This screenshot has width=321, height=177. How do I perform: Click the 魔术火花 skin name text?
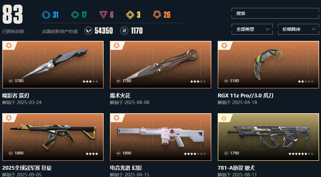click(120, 96)
